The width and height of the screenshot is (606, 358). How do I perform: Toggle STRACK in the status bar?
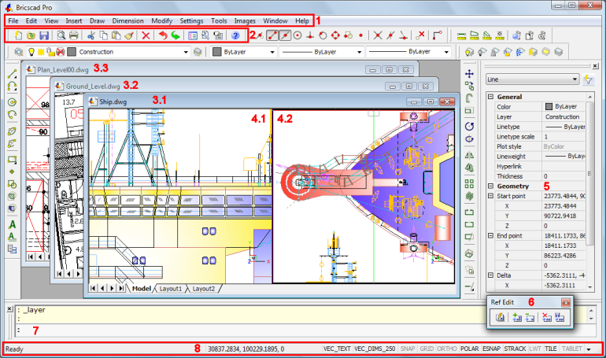(515, 349)
